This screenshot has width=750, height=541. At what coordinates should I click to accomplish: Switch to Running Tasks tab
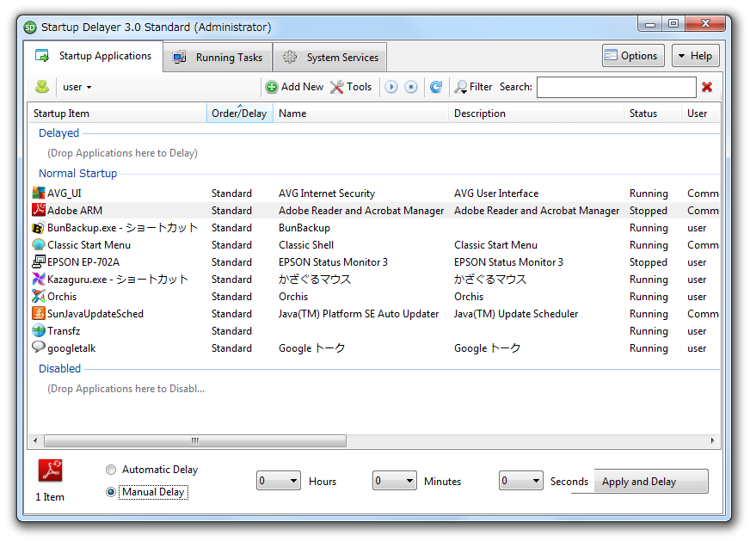click(218, 58)
